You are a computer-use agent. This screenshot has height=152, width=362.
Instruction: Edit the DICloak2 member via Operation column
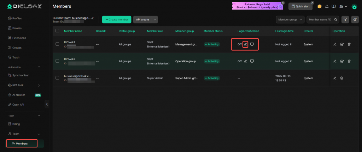click(x=335, y=61)
